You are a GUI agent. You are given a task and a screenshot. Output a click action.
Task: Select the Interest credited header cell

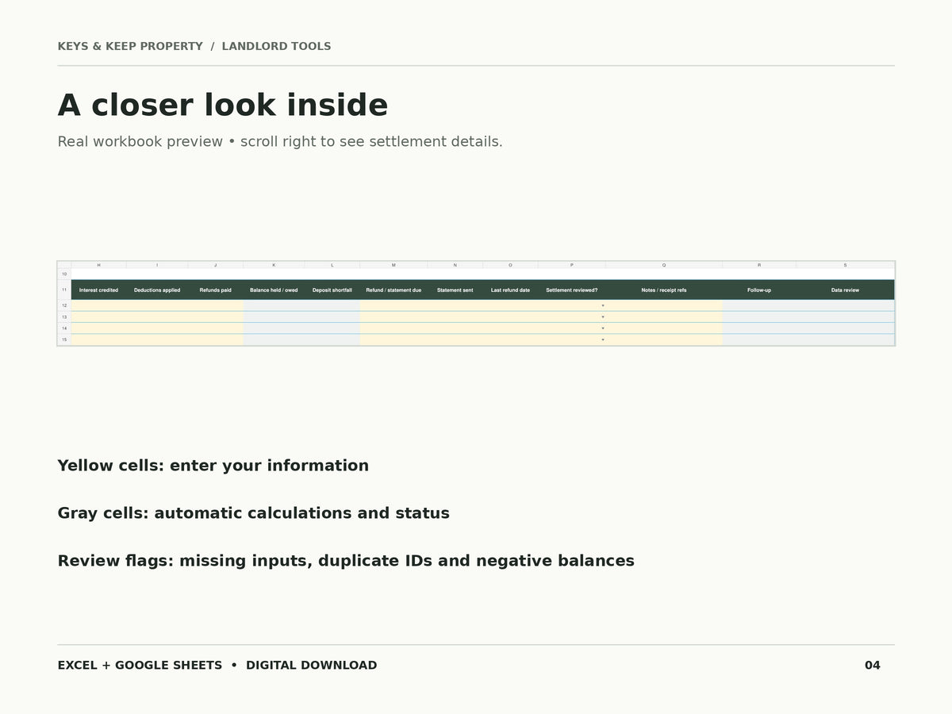pos(98,290)
